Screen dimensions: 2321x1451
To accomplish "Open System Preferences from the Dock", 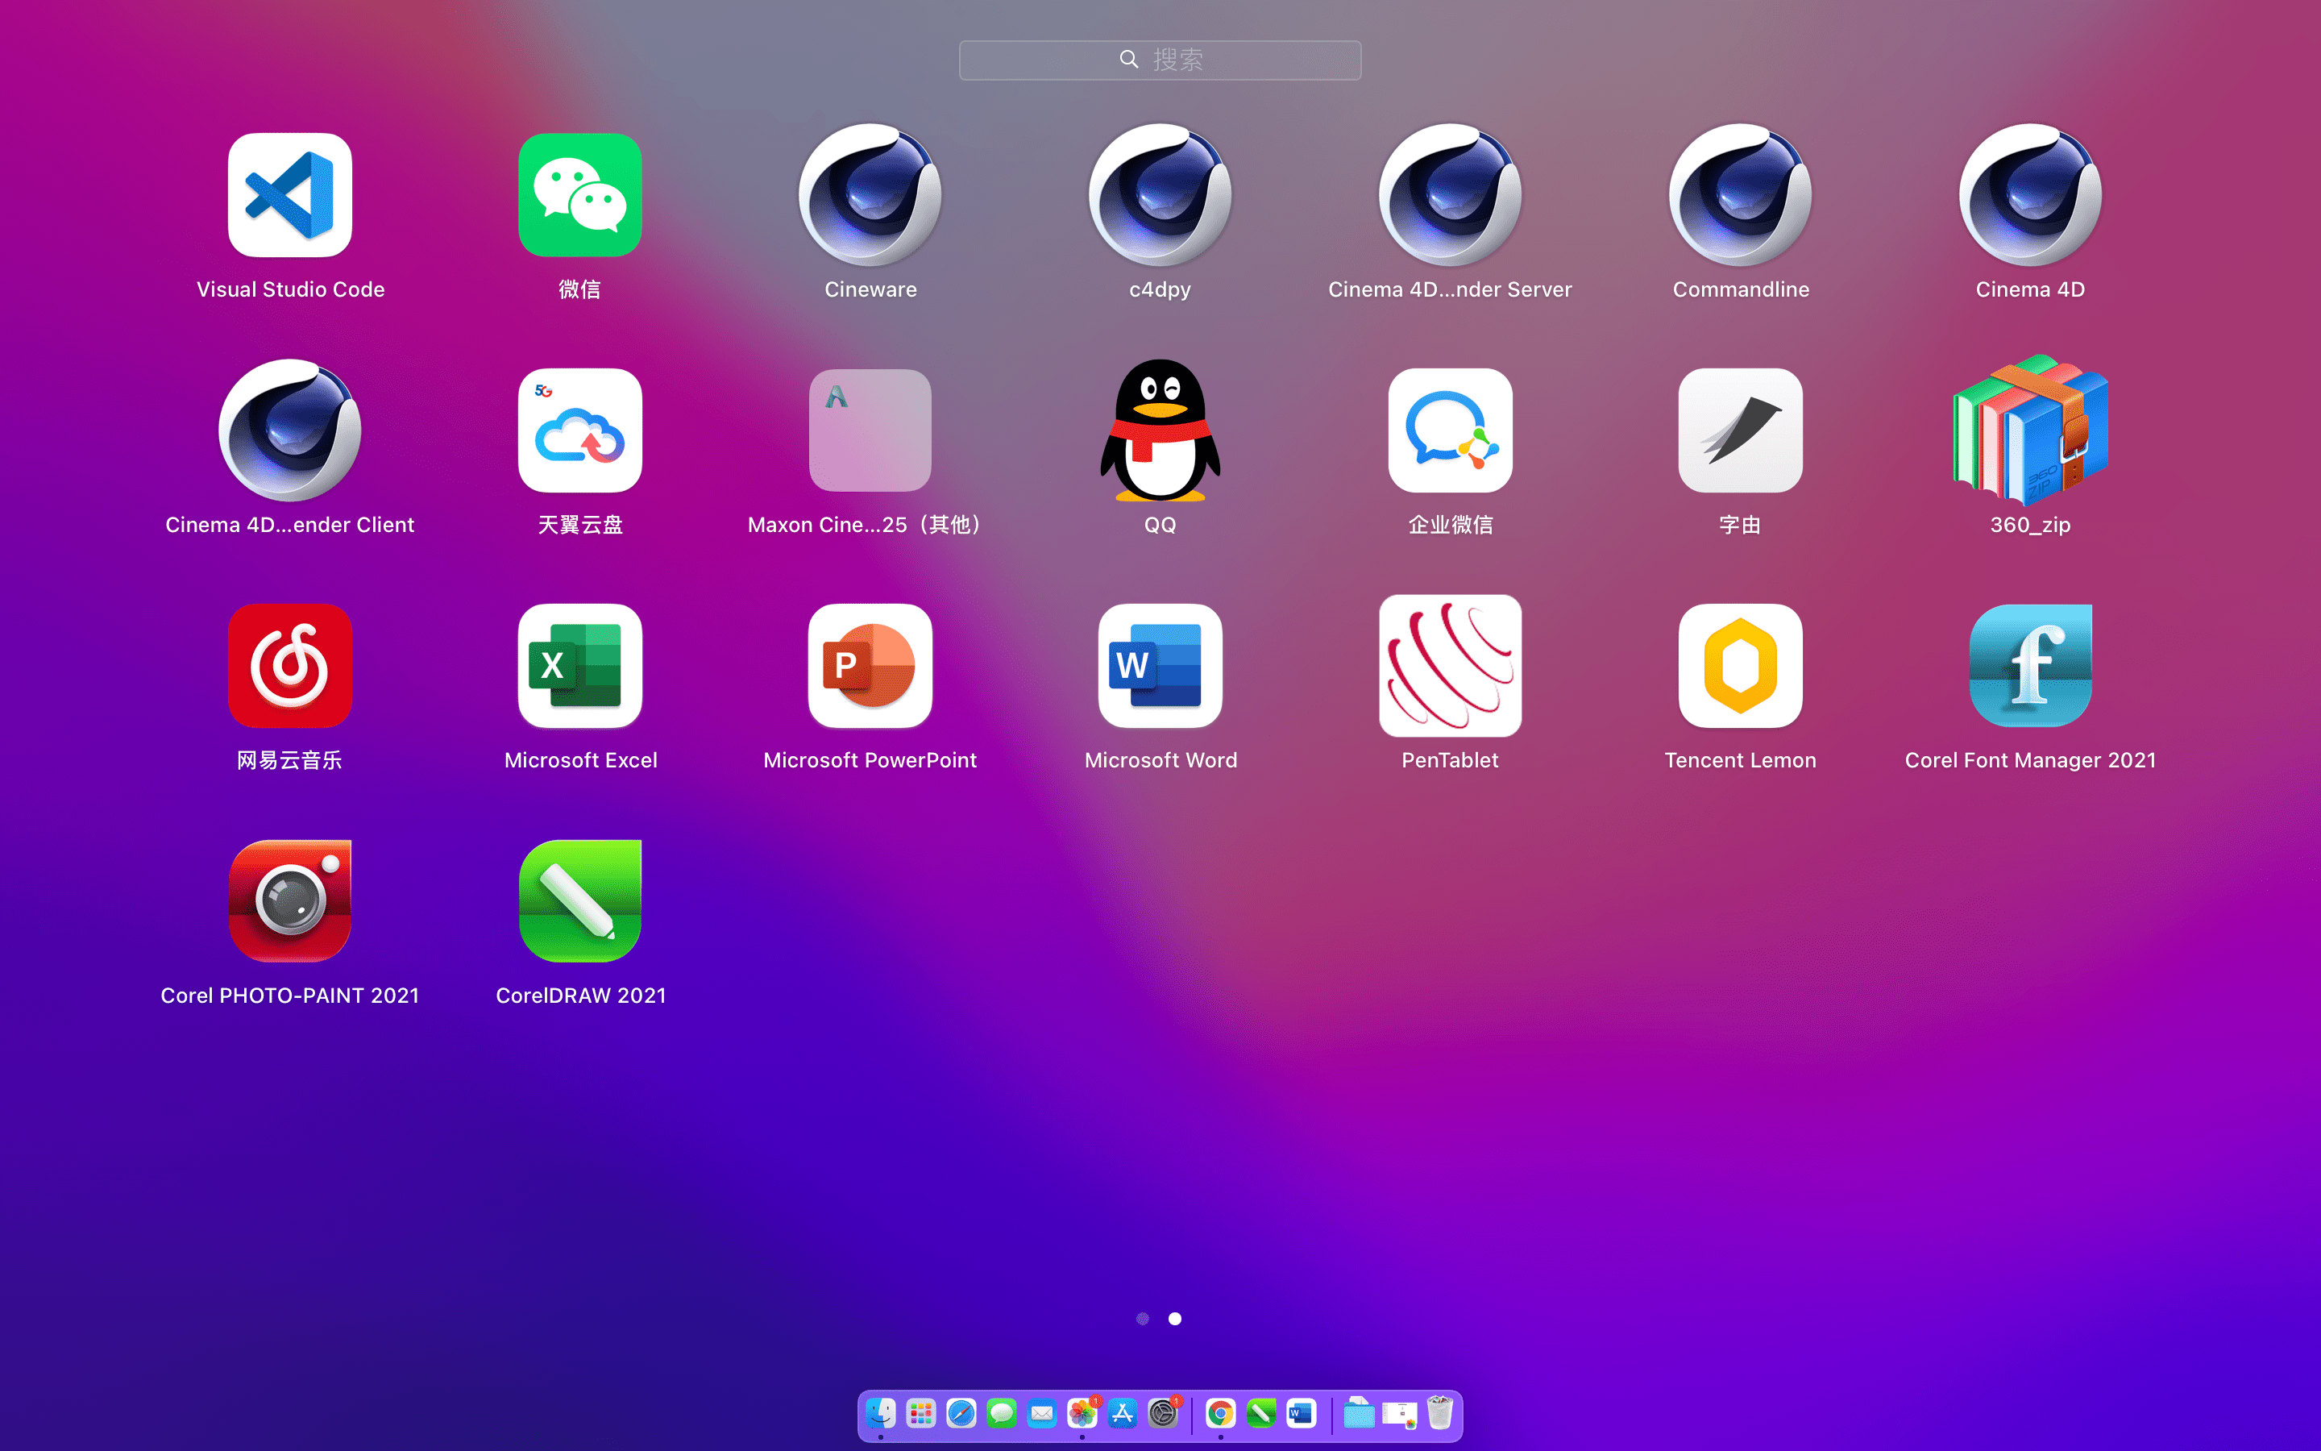I will 1162,1412.
